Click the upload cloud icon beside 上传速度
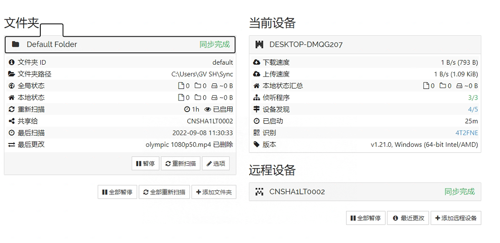This screenshot has height=243, width=500. (256, 74)
